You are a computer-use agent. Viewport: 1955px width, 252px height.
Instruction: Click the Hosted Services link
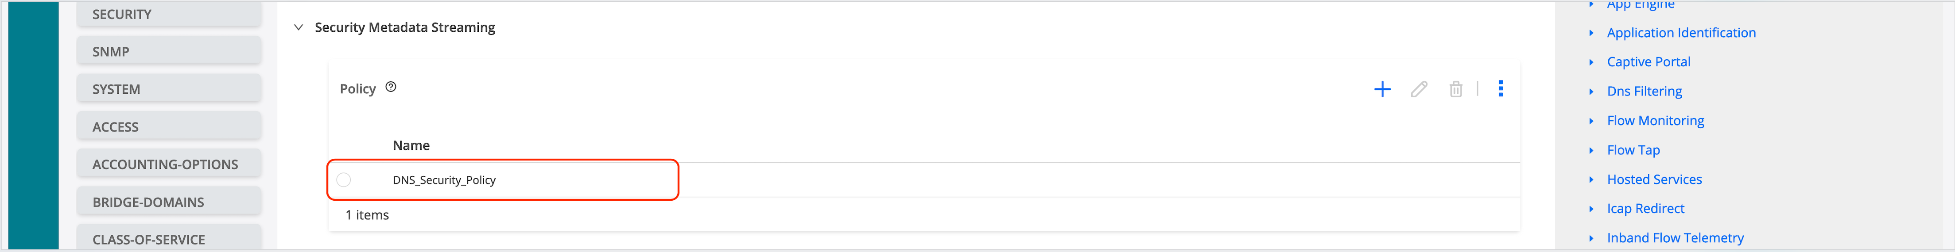click(x=1654, y=179)
